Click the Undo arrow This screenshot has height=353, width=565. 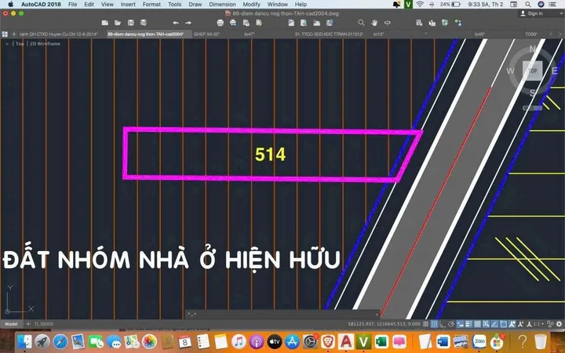176,23
